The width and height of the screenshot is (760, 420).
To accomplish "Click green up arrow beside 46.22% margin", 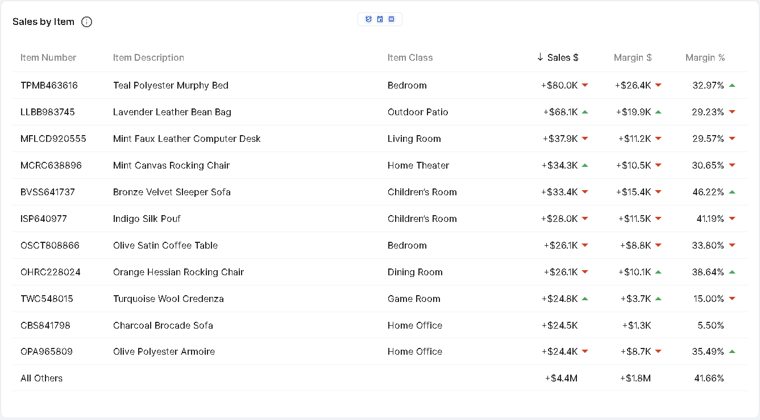I will coord(732,192).
